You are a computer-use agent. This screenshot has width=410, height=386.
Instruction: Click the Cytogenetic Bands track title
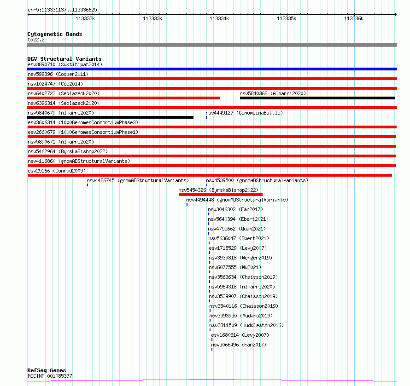[x=55, y=34]
